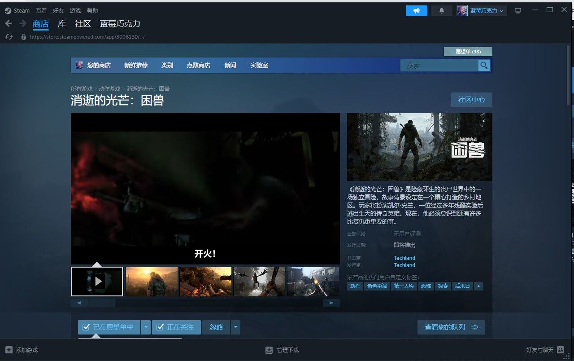Click the announcements megaphone icon
This screenshot has width=574, height=361.
pyautogui.click(x=416, y=11)
